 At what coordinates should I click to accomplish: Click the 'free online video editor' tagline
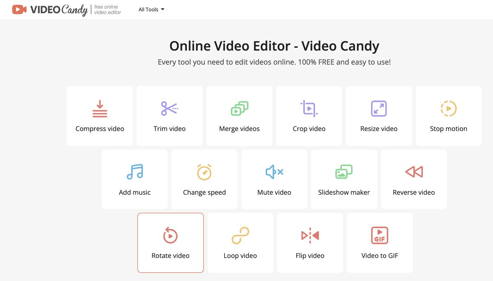pyautogui.click(x=108, y=10)
